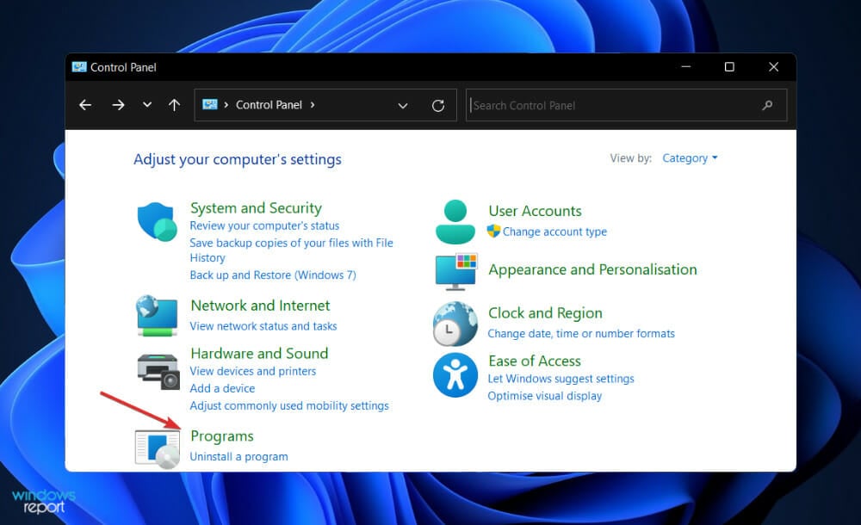The height and width of the screenshot is (525, 861).
Task: Open Review your computer's status
Action: (264, 225)
